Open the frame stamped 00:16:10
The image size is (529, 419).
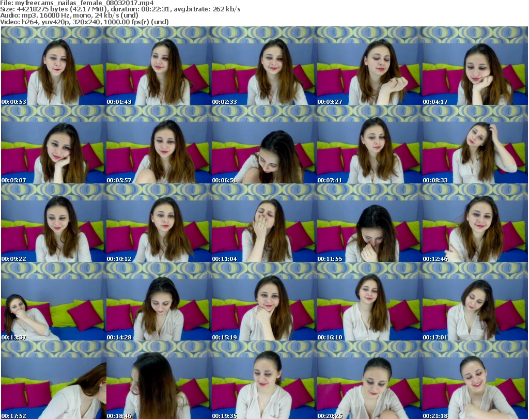point(369,302)
